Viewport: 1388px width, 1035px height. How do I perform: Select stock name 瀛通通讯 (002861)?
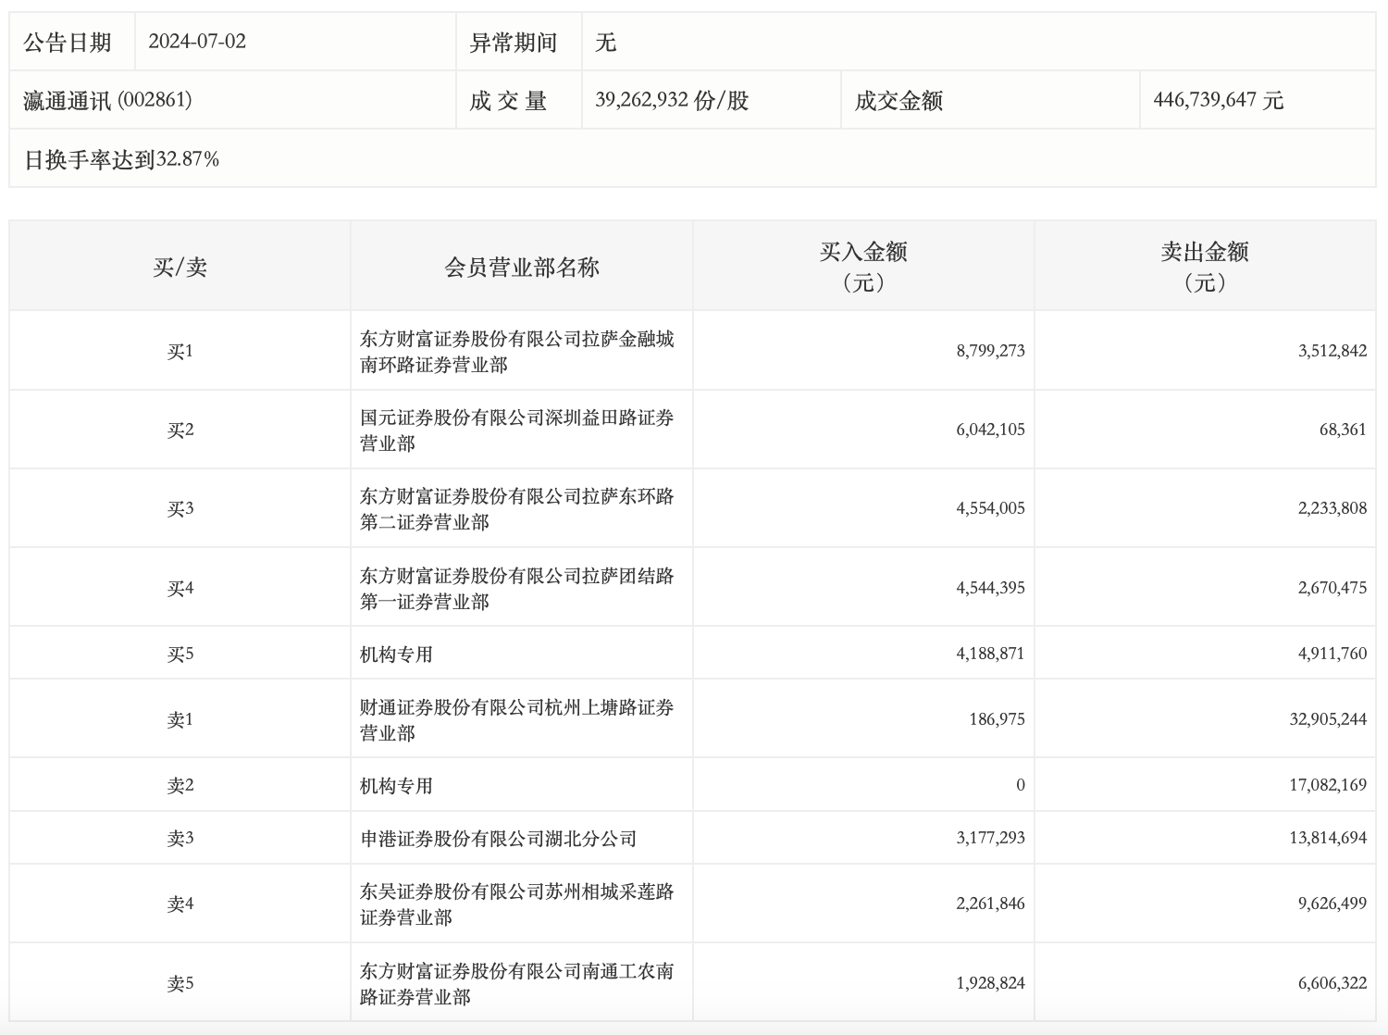pyautogui.click(x=107, y=100)
